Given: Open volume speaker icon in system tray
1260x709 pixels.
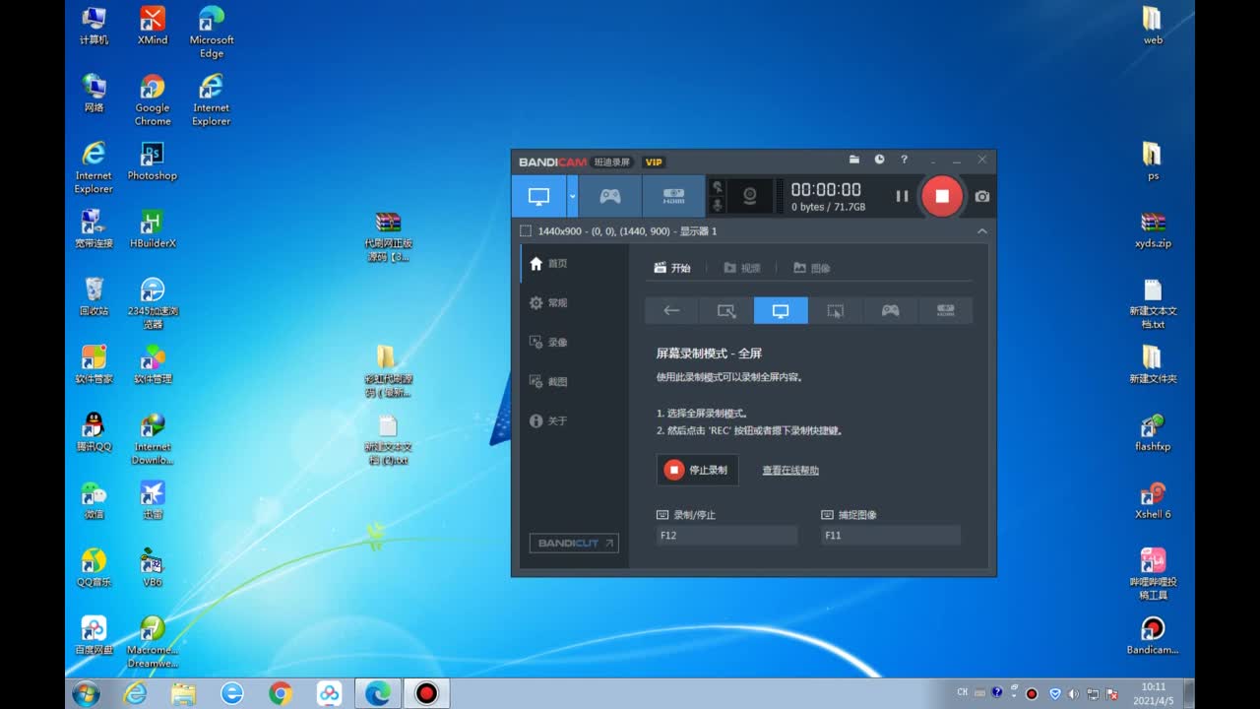Looking at the screenshot, I should (1074, 693).
